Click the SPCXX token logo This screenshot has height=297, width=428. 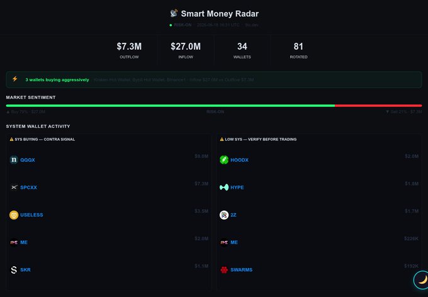click(14, 188)
